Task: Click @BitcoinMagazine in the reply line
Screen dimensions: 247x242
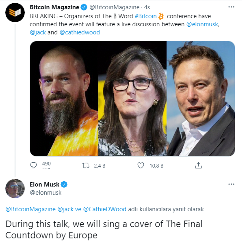Action: pos(30,209)
